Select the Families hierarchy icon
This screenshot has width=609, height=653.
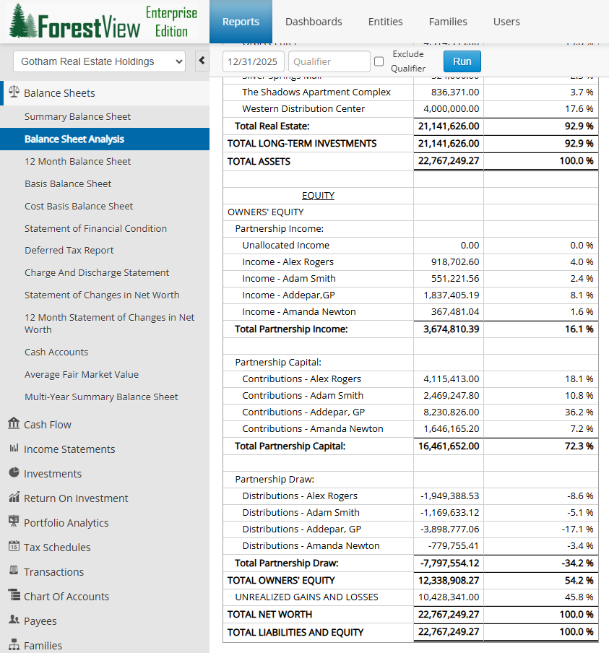tap(14, 645)
